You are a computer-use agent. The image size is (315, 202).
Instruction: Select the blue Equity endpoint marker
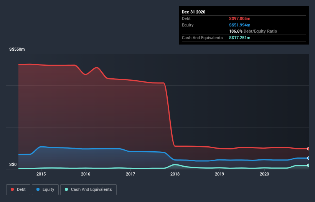308,158
